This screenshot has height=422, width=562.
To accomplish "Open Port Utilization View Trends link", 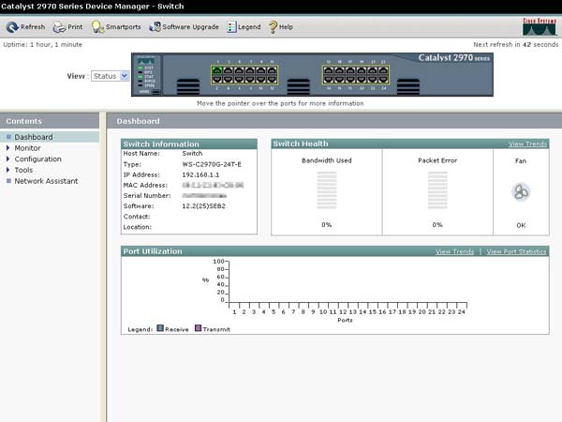I will point(454,252).
